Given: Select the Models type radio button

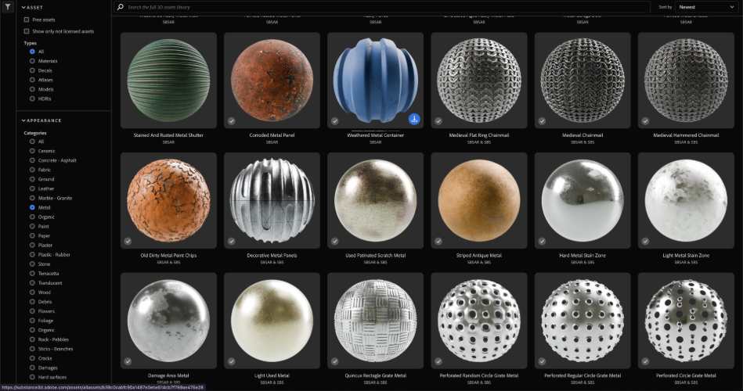Looking at the screenshot, I should [x=32, y=89].
